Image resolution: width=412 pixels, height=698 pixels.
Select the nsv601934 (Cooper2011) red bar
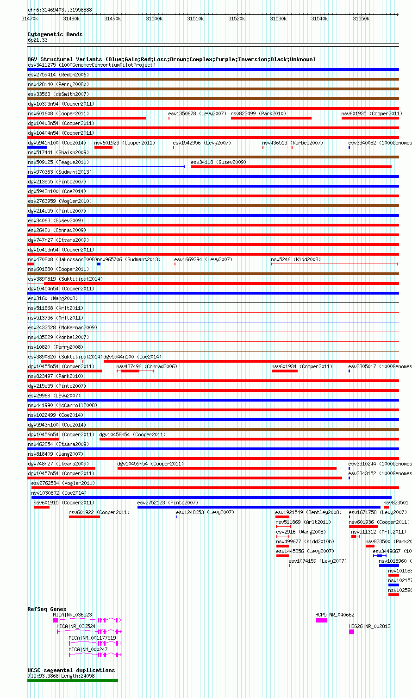pos(285,371)
